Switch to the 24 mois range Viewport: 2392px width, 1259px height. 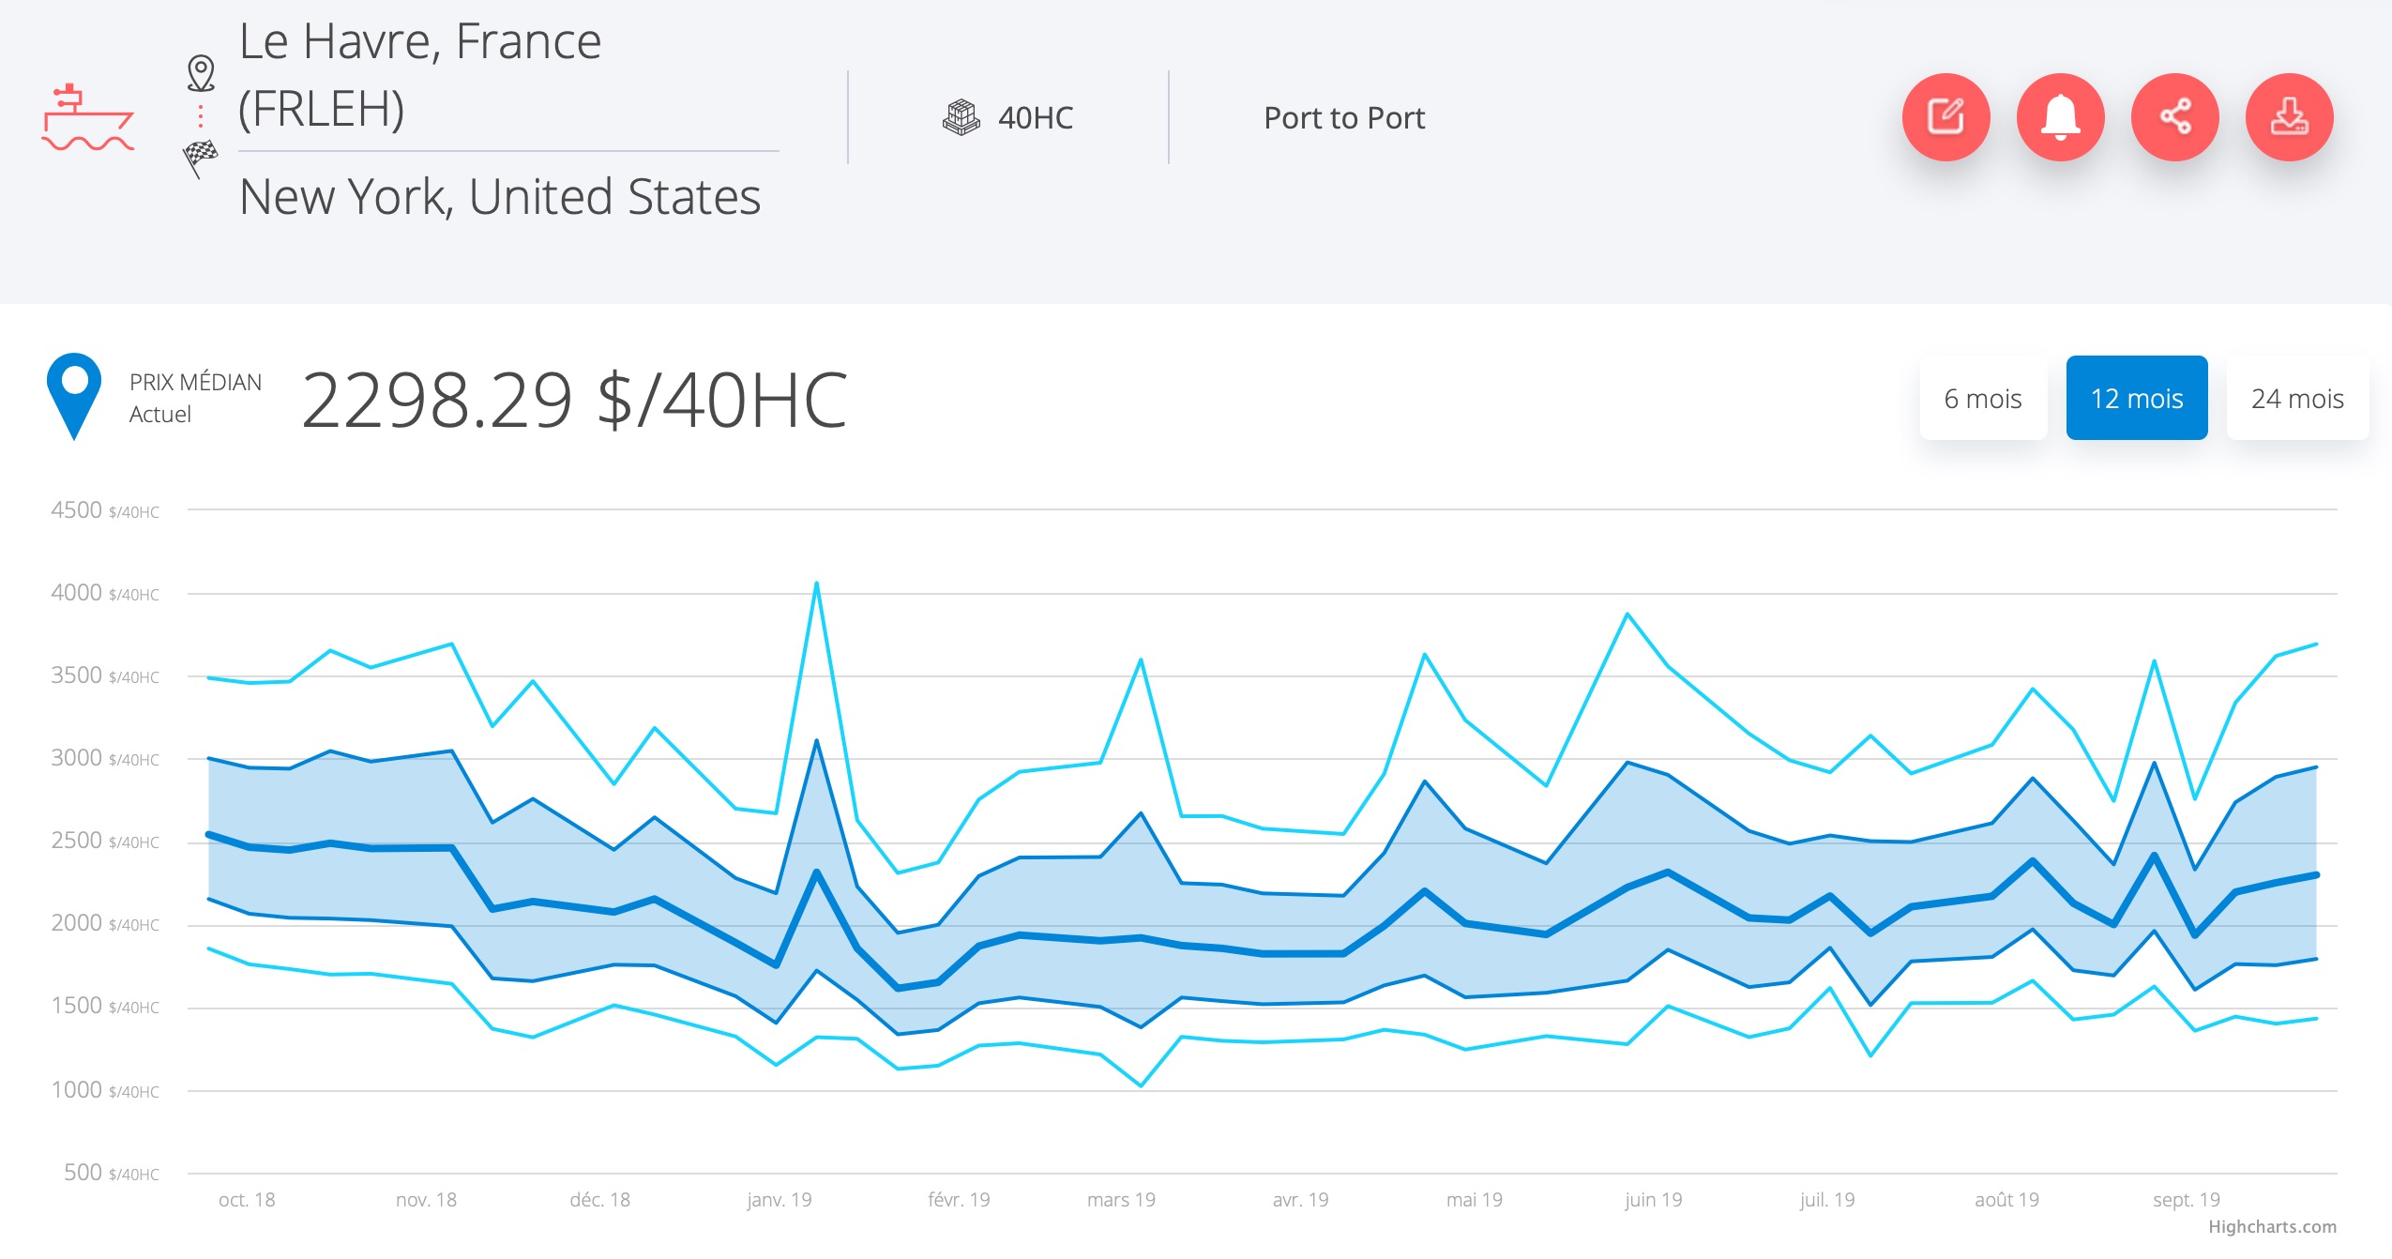coord(2297,398)
